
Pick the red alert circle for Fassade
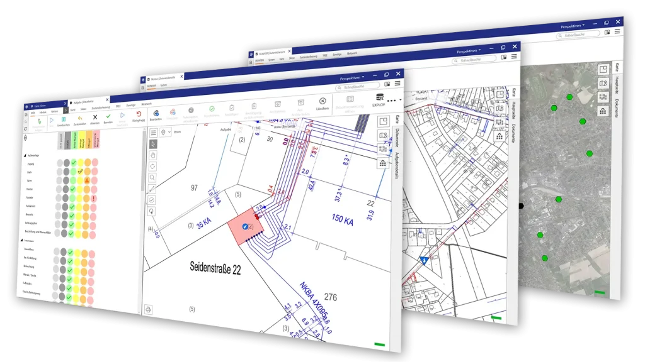[x=94, y=198]
